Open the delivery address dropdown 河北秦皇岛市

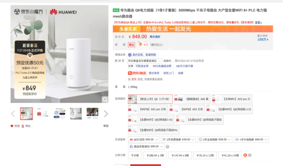(145, 61)
